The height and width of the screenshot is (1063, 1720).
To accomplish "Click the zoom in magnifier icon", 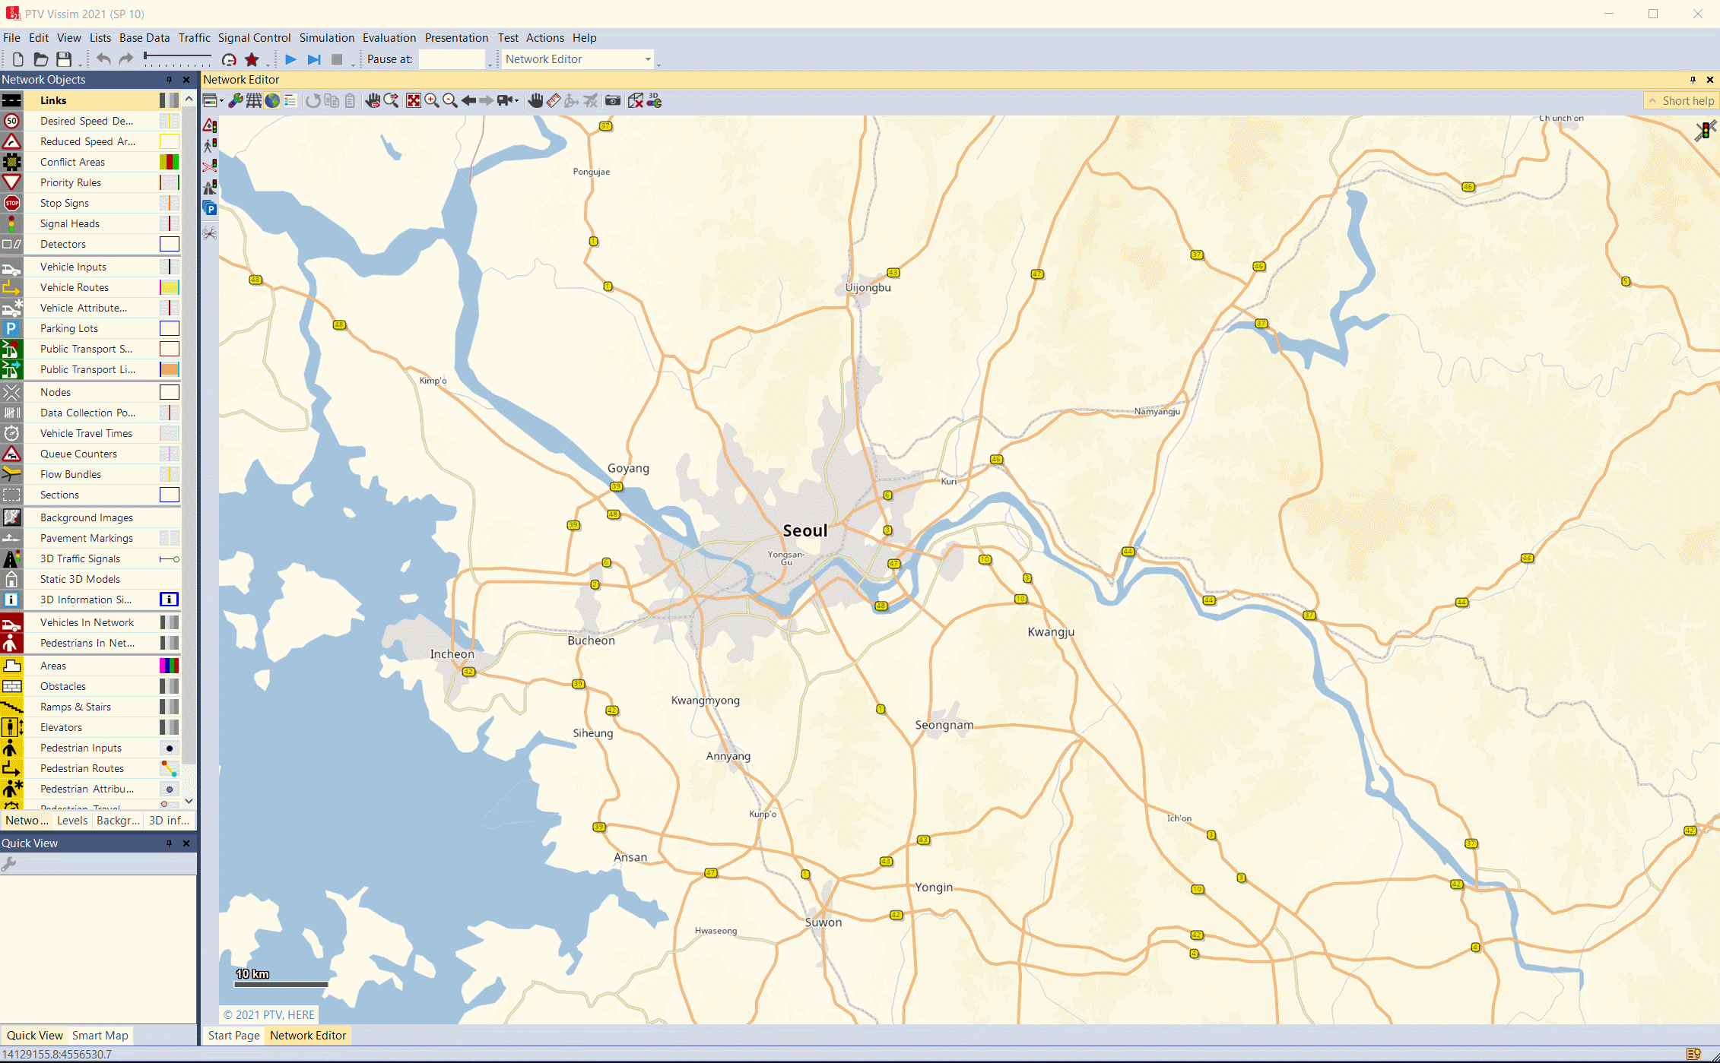I will pos(432,101).
